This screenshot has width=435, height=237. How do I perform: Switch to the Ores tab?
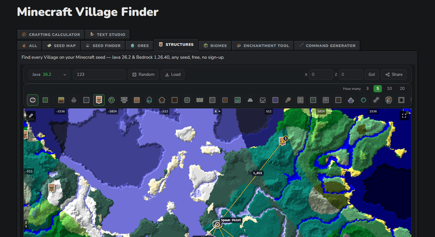(139, 46)
